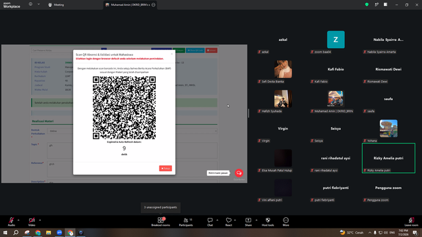Viewport: 422px width, 237px height.
Task: Select the saufa participant tile
Action: point(388,99)
